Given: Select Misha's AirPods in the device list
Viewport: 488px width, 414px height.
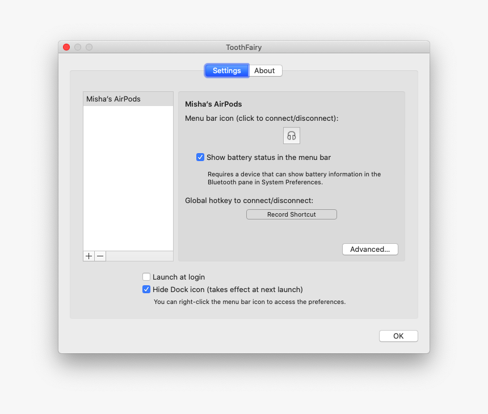Looking at the screenshot, I should pos(128,98).
